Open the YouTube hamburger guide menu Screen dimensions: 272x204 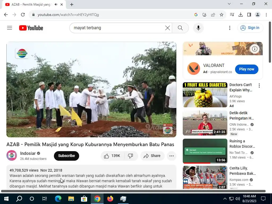coord(10,28)
